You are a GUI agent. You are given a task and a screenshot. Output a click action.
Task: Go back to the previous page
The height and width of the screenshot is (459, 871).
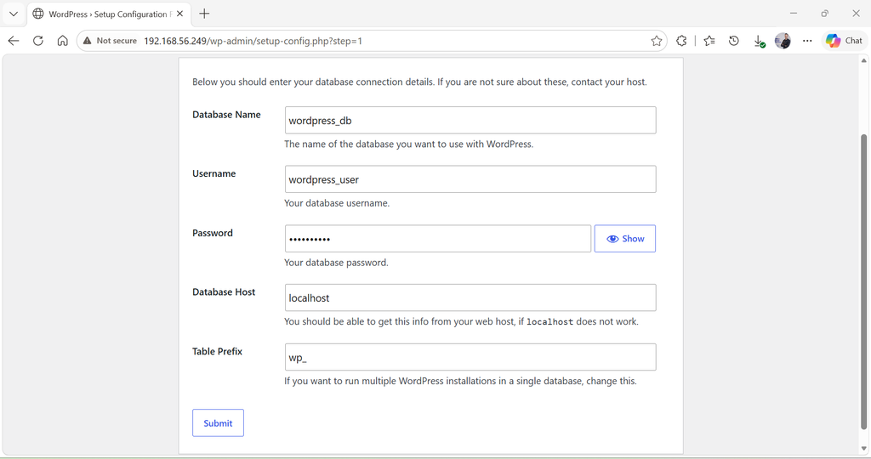[x=14, y=41]
